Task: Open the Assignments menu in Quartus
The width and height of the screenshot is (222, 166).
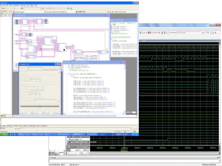Action: coord(16,6)
